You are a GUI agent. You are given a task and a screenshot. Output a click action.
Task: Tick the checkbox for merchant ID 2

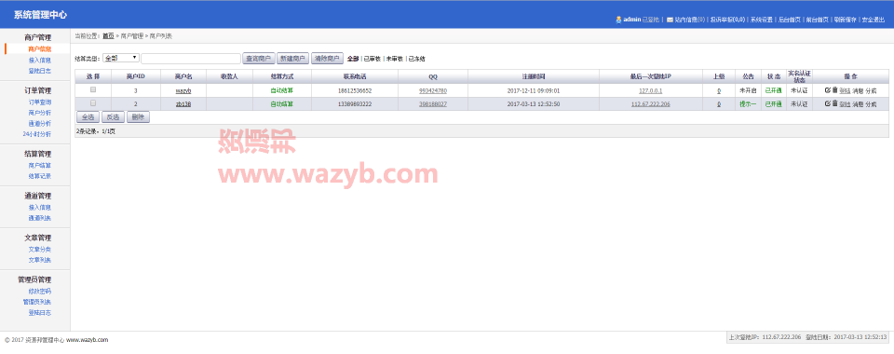coord(93,103)
